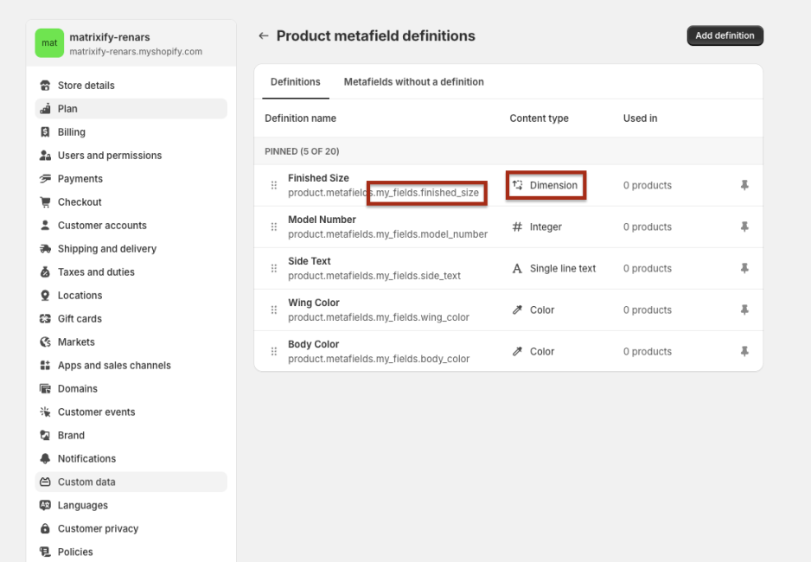Unpin the Side Text metafield

[x=744, y=268]
